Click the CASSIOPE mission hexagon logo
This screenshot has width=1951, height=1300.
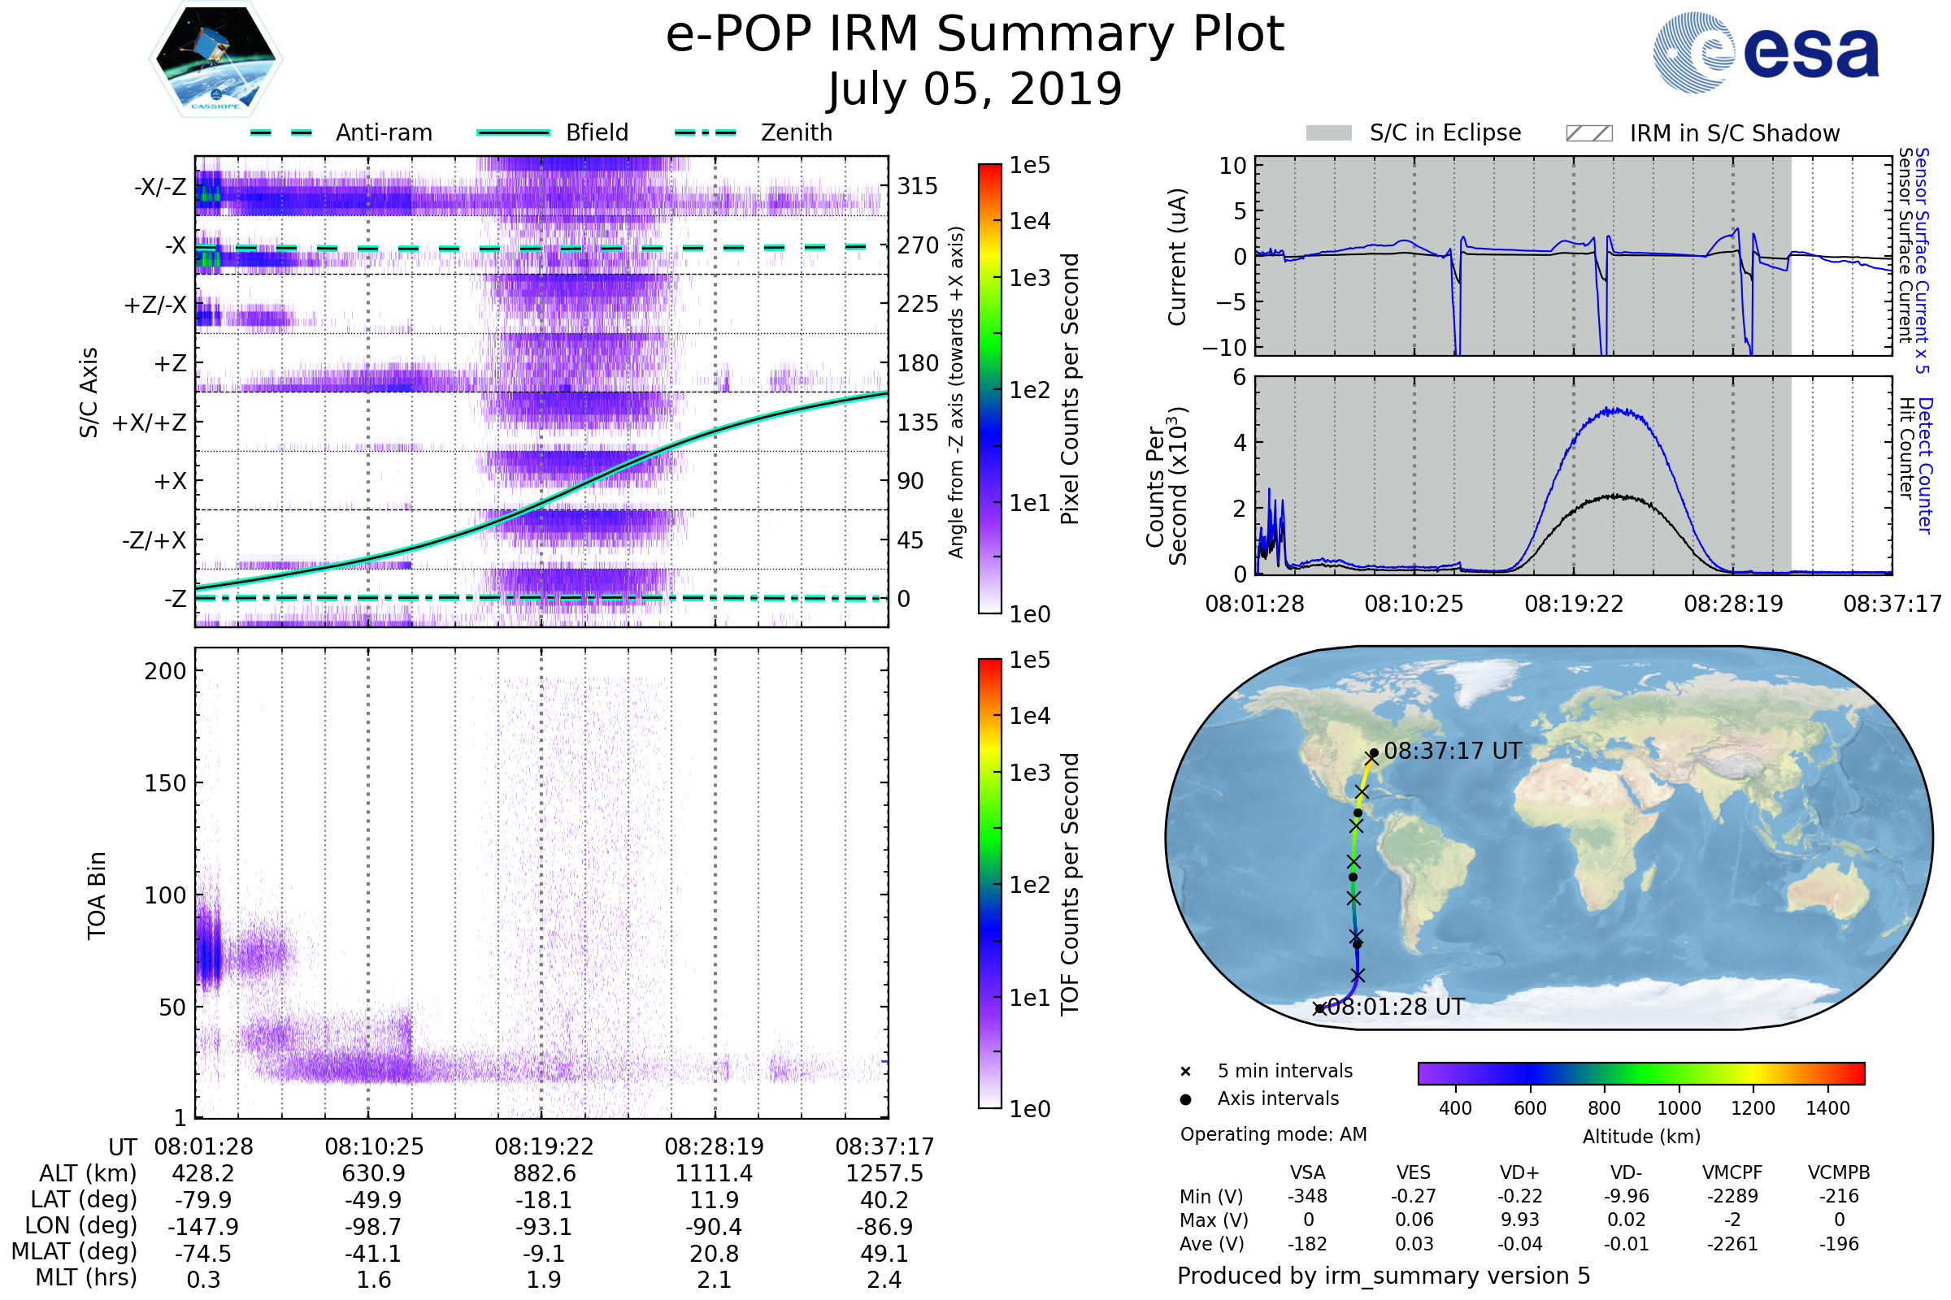(215, 59)
